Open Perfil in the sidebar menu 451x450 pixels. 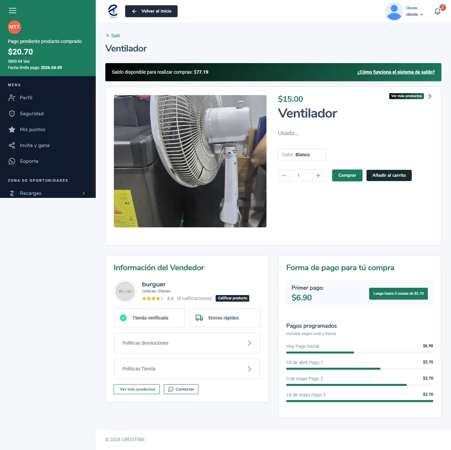(26, 98)
